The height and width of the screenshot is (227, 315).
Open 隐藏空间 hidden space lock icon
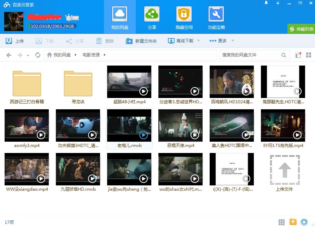point(184,18)
